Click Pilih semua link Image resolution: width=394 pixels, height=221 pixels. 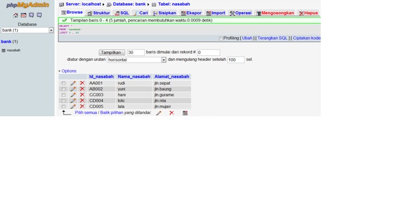[86, 113]
